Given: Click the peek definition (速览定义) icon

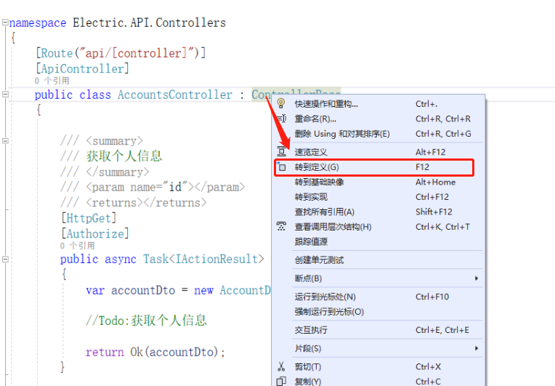Looking at the screenshot, I should 282,152.
